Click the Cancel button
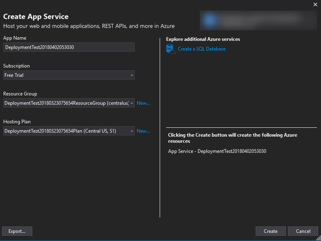Image resolution: width=321 pixels, height=241 pixels. tap(303, 231)
